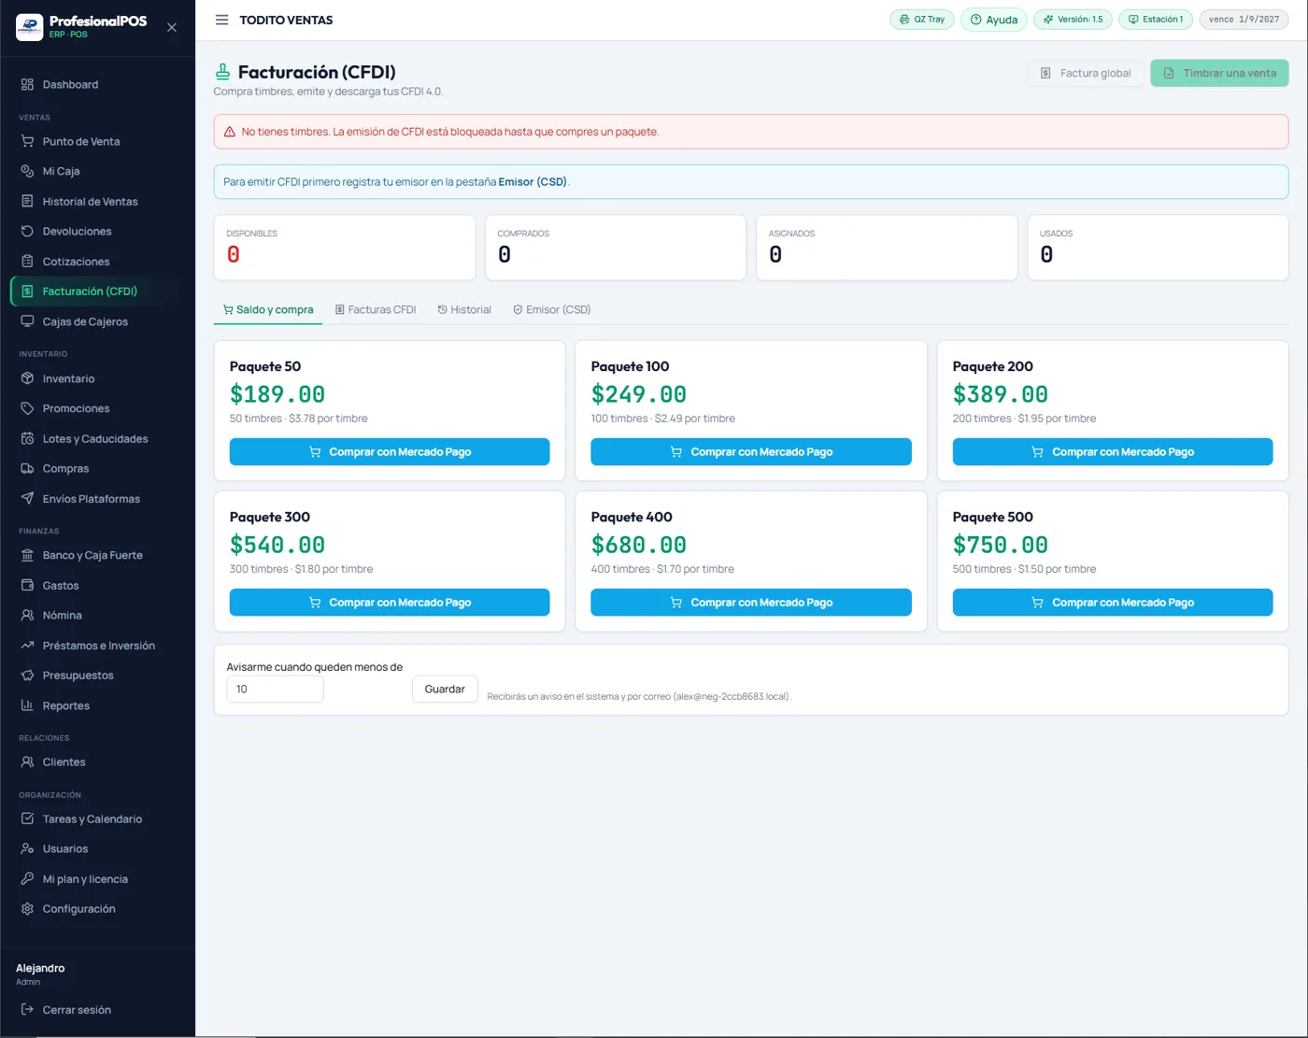Click the Gastos wallet icon
1308x1038 pixels.
coord(27,585)
